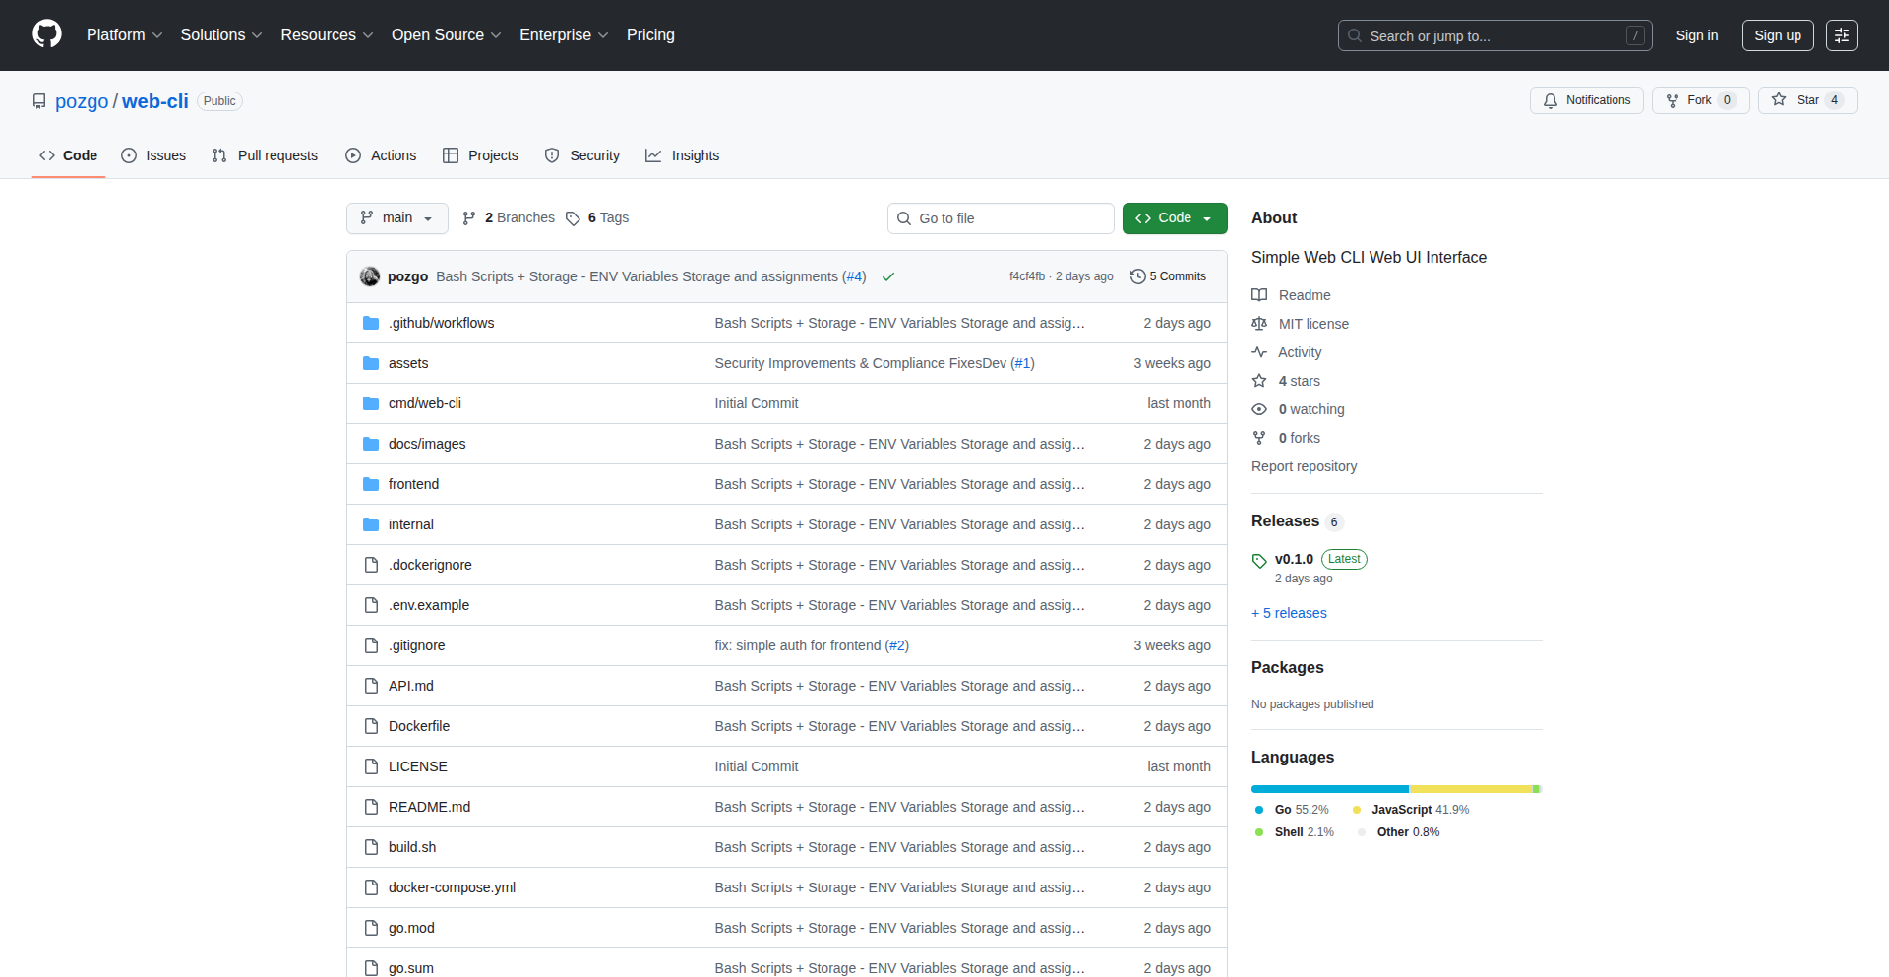
Task: Click the tag icon next to Tags
Action: click(x=573, y=218)
